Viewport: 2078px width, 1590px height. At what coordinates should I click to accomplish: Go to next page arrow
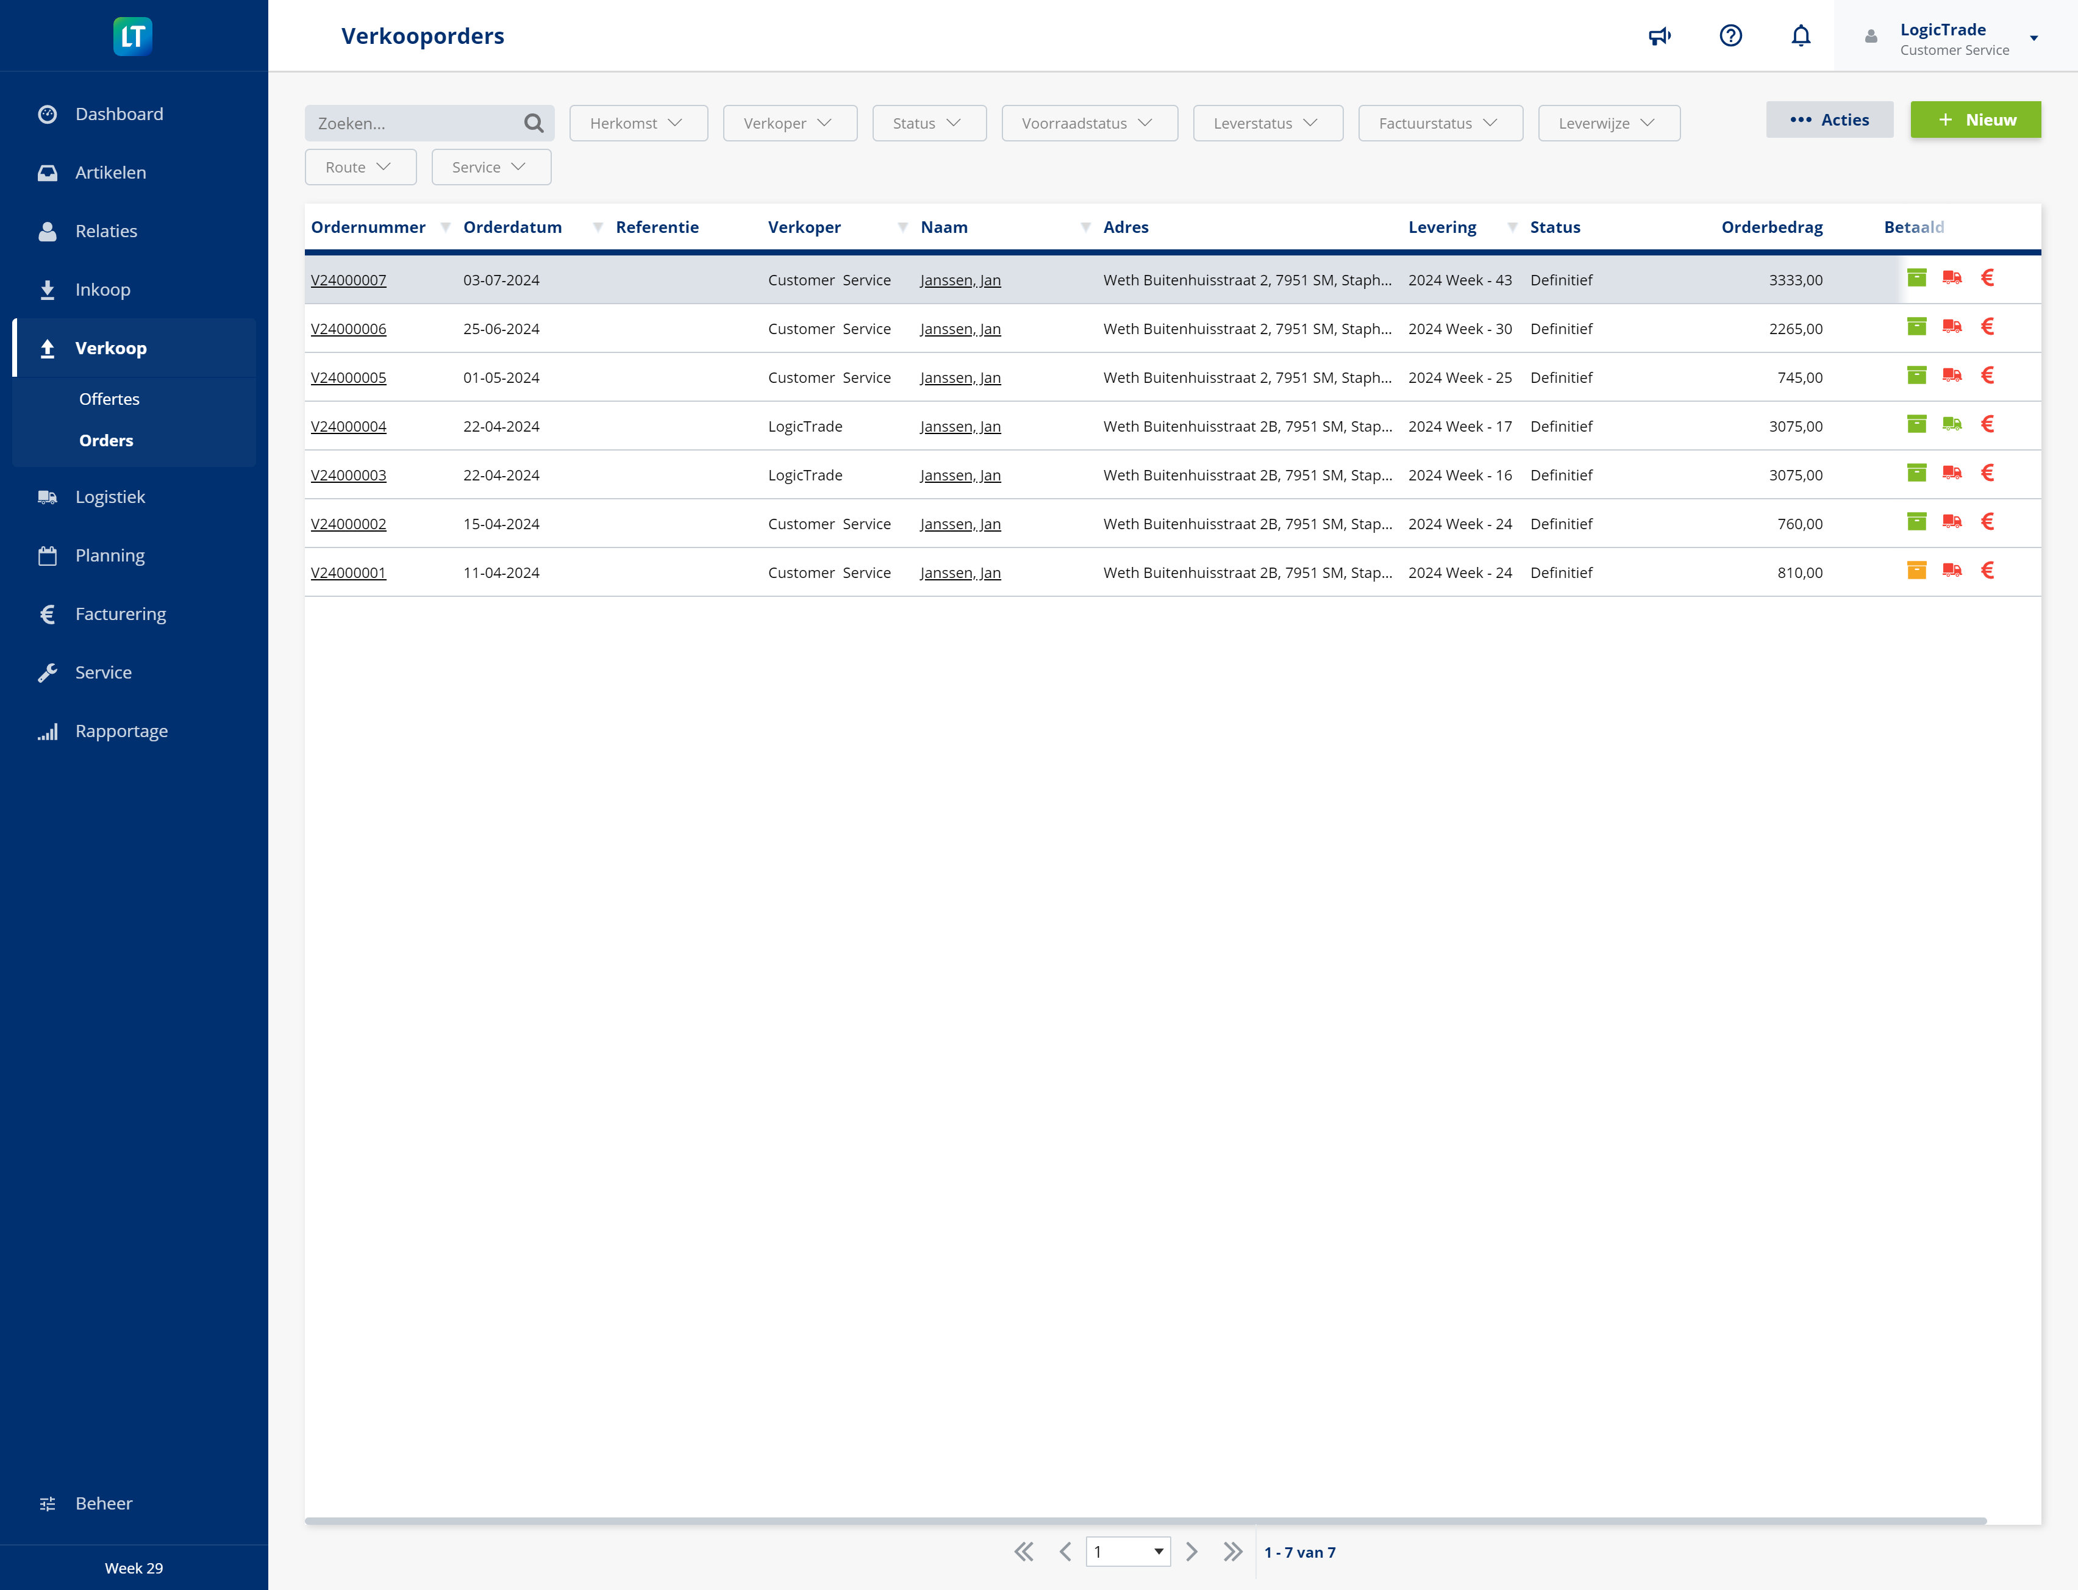point(1192,1552)
